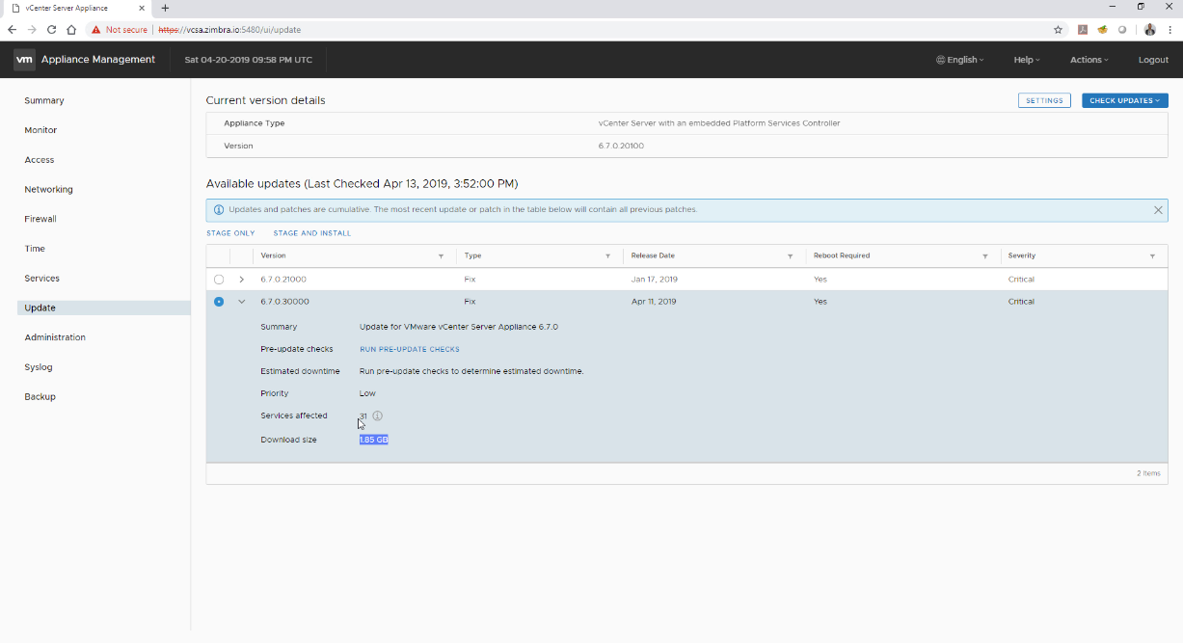The height and width of the screenshot is (643, 1183).
Task: Select the Update sidebar item
Action: tap(104, 308)
